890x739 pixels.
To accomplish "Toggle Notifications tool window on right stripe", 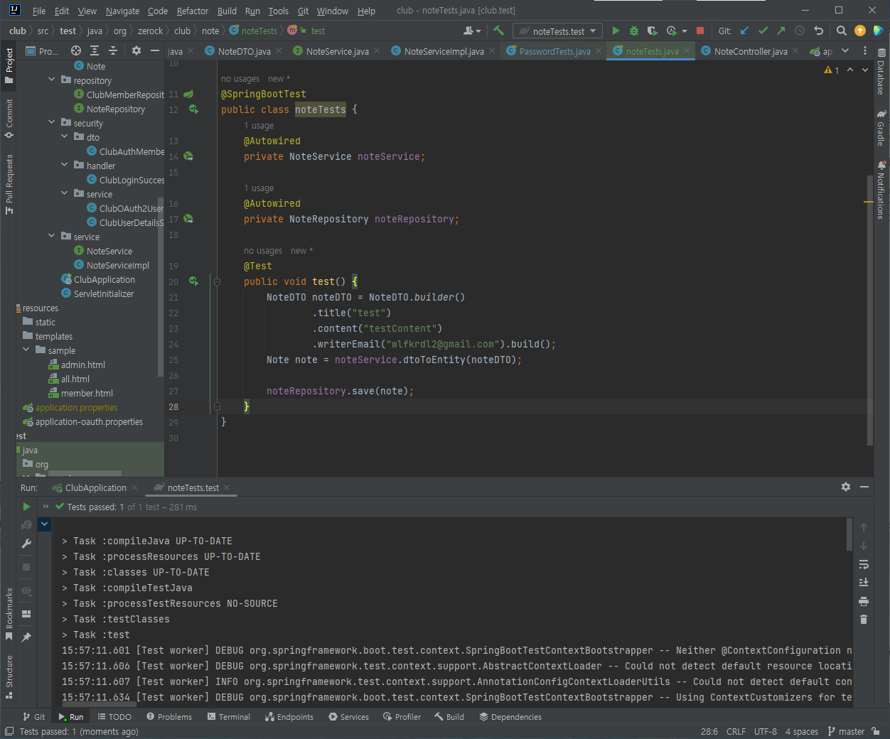I will point(881,190).
